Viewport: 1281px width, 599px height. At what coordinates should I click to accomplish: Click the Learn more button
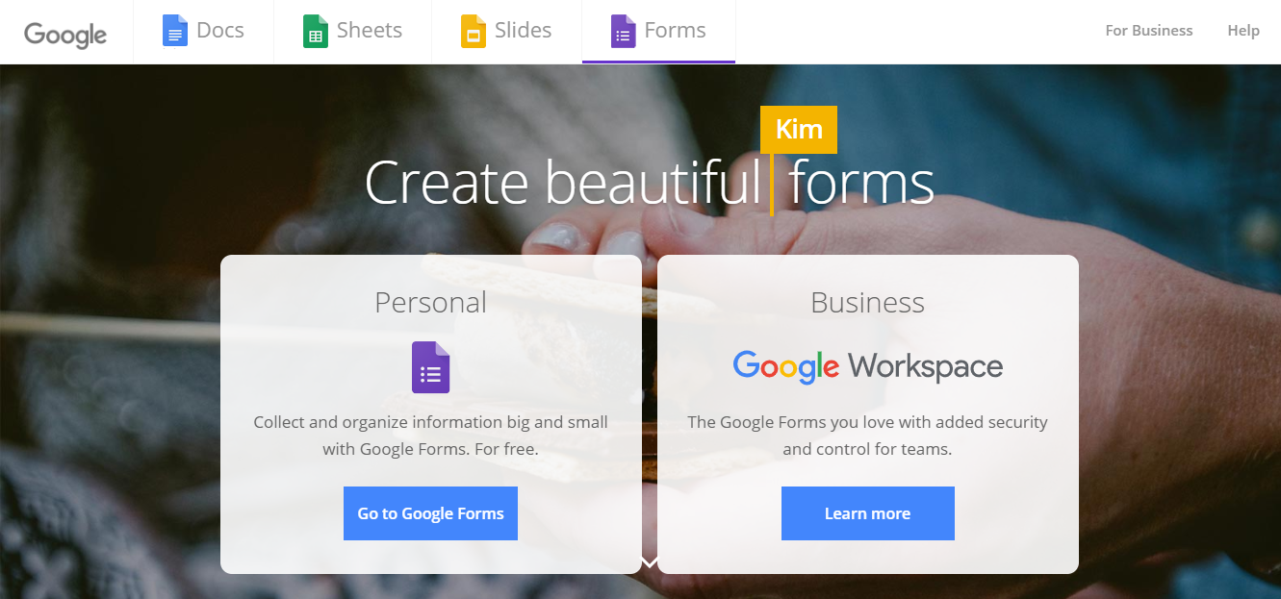click(867, 512)
